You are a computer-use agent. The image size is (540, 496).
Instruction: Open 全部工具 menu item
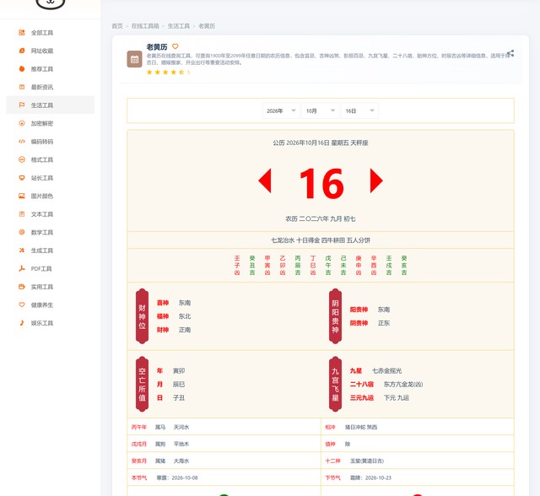click(51, 33)
